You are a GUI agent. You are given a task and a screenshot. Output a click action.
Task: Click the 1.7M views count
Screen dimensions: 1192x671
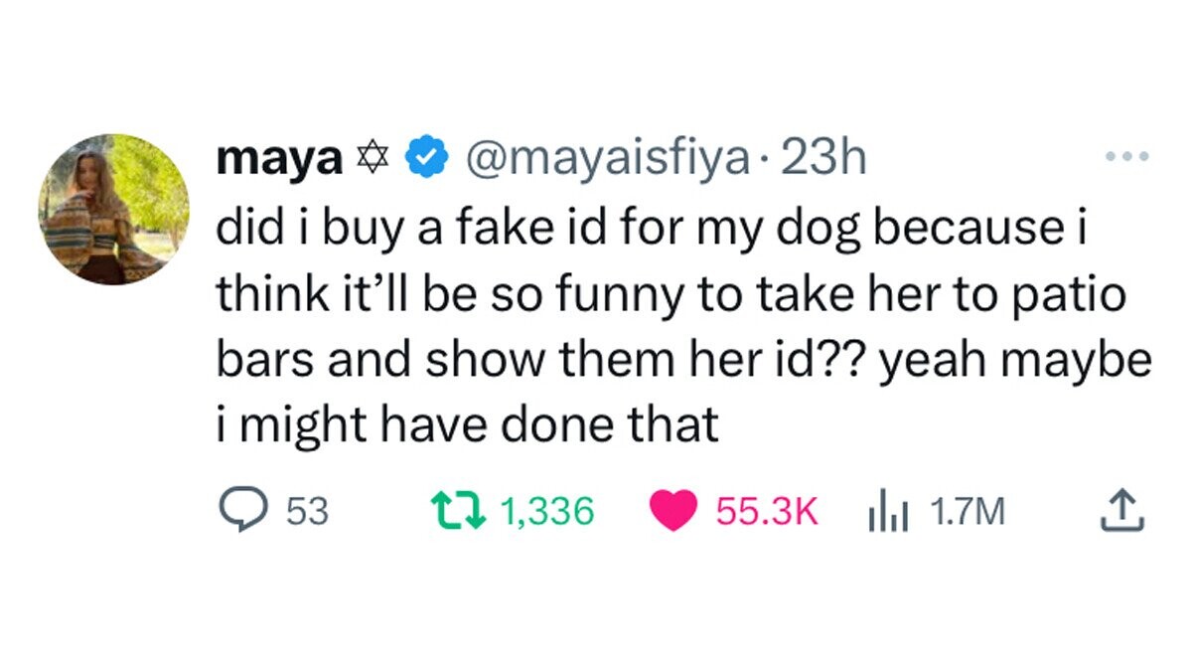(x=968, y=512)
